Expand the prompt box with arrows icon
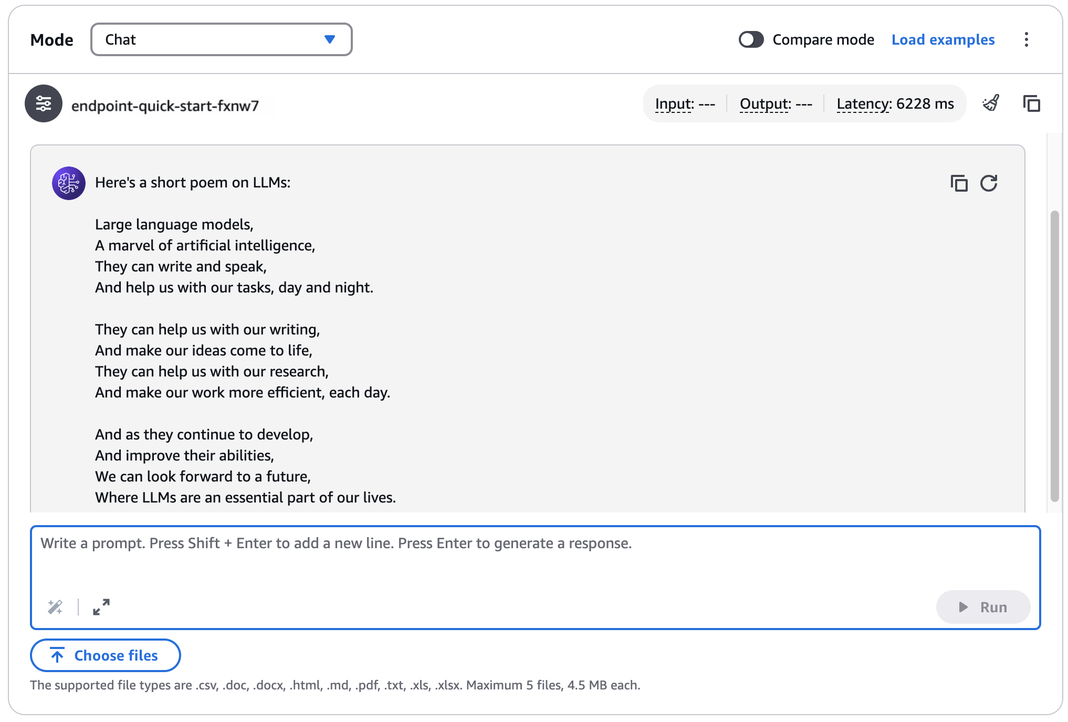This screenshot has width=1068, height=722. (x=101, y=607)
